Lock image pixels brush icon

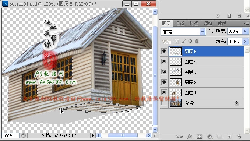(183, 41)
